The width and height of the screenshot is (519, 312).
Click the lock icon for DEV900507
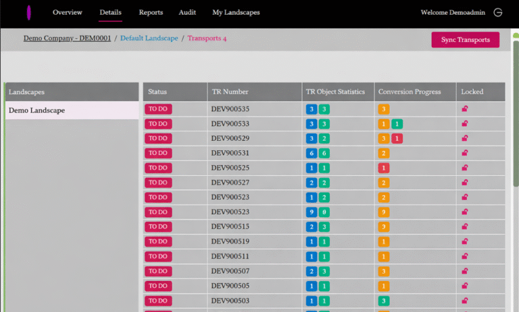click(x=465, y=271)
